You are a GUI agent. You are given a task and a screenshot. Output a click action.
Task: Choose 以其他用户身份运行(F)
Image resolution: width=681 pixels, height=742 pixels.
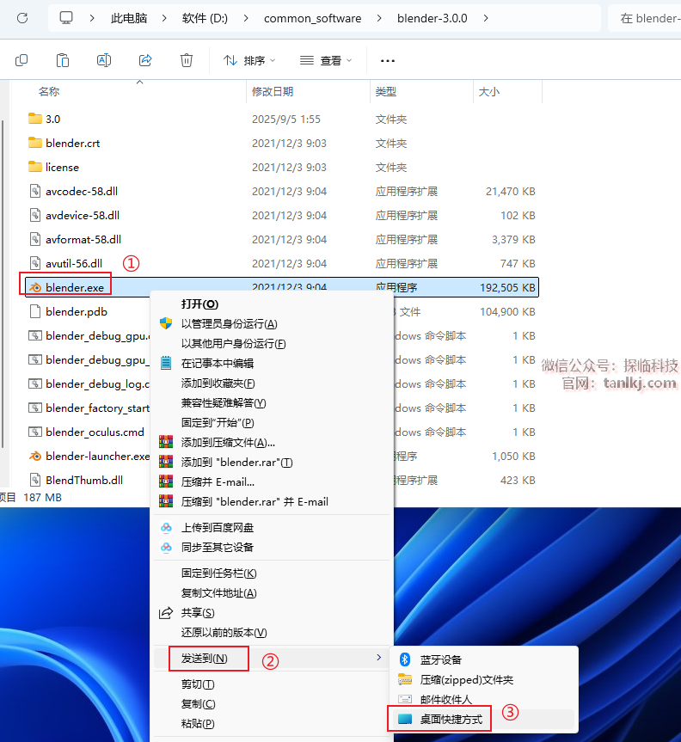coord(272,344)
